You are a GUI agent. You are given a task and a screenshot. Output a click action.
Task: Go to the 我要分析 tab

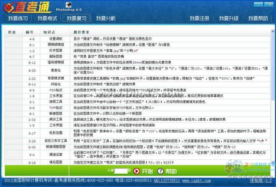tap(106, 18)
